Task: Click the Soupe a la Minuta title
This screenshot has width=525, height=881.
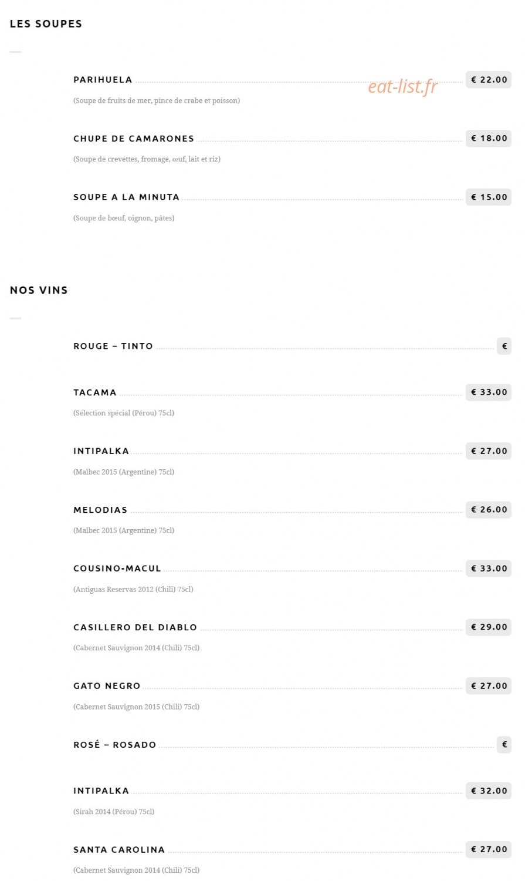Action: coord(126,197)
